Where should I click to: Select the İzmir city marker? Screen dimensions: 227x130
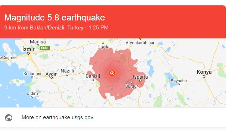click(x=29, y=53)
